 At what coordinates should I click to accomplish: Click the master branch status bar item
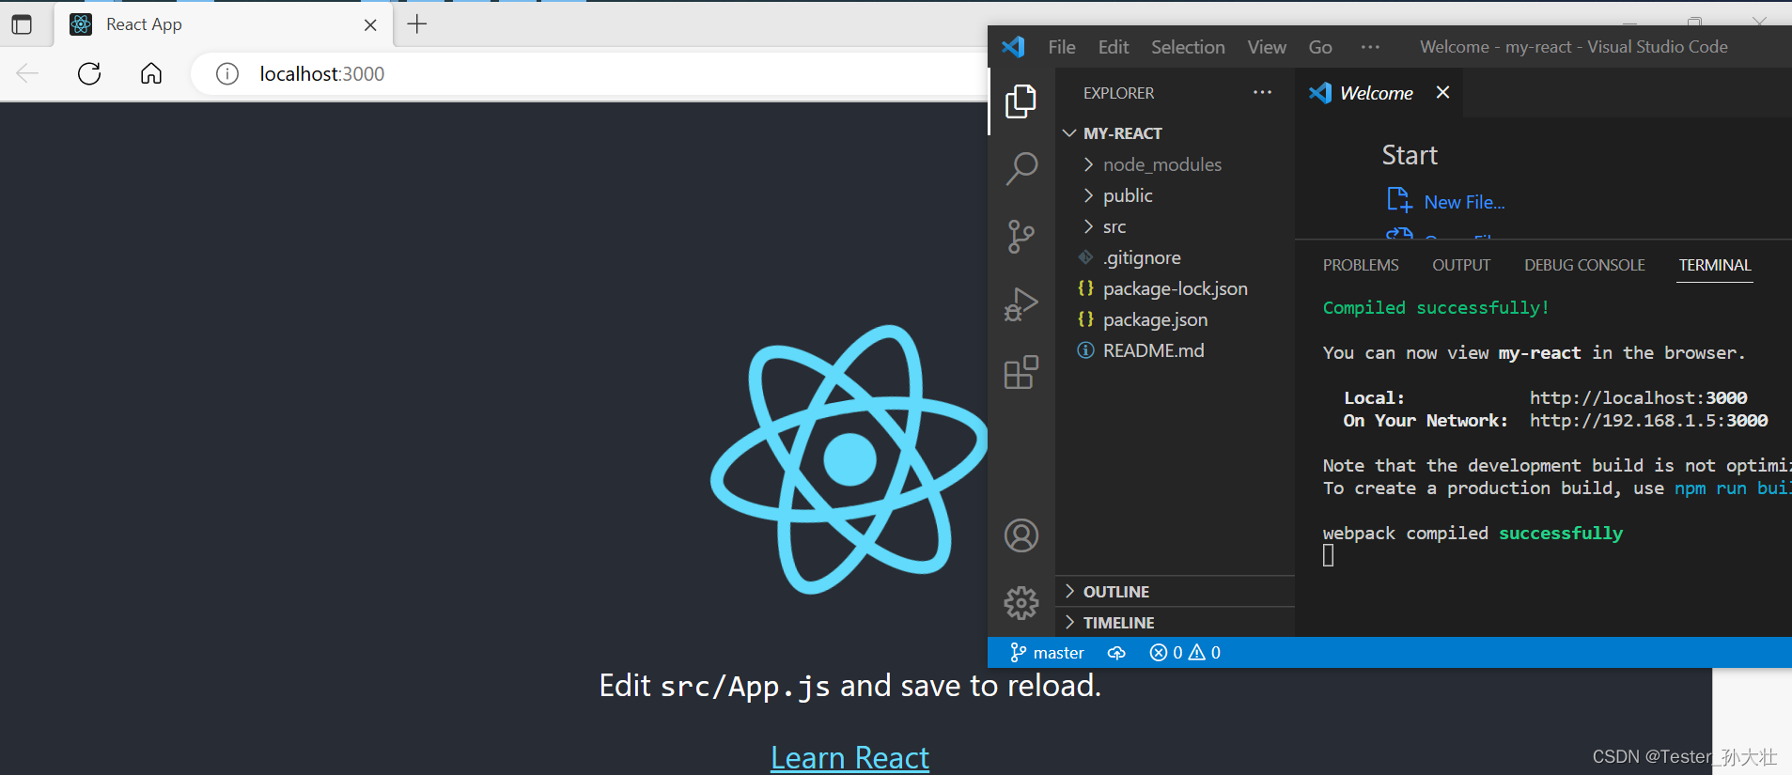click(1047, 653)
